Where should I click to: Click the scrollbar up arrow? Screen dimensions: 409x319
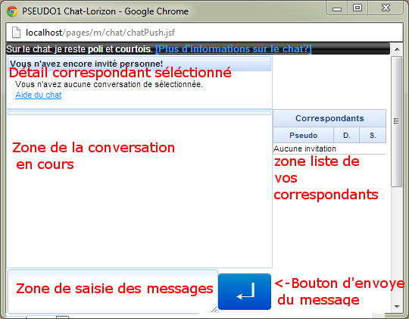tap(397, 49)
